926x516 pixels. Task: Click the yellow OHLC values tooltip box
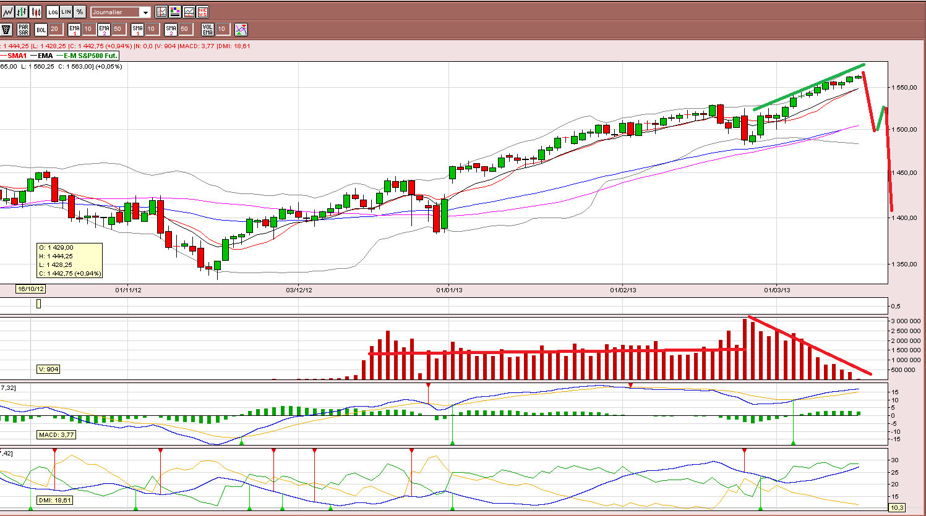pyautogui.click(x=69, y=260)
